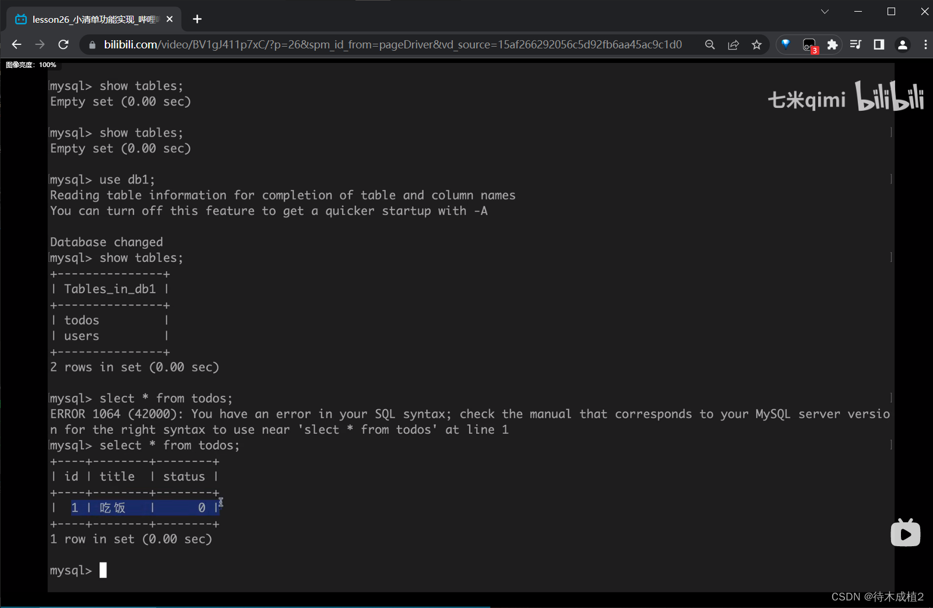Click the highlighted '吃饭' row

click(x=145, y=508)
